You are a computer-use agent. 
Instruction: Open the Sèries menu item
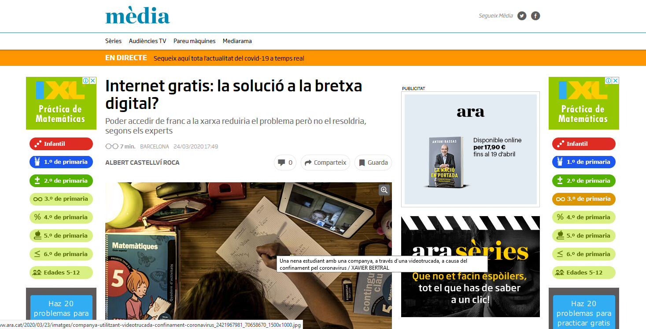113,41
